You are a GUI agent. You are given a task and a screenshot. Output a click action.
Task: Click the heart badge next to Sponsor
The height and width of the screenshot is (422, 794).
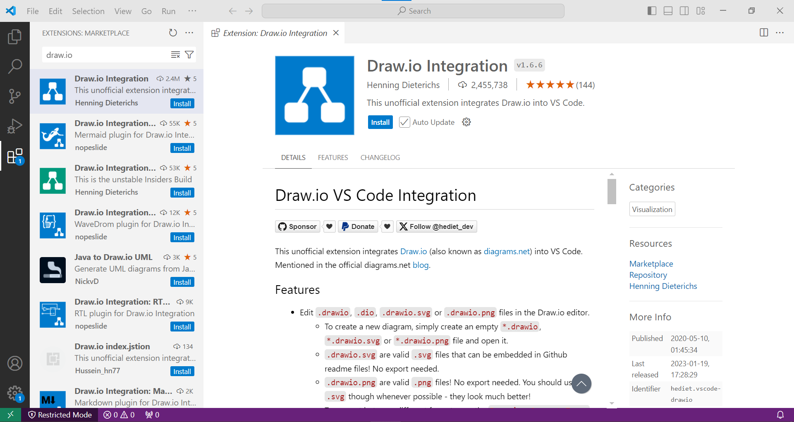pos(329,226)
